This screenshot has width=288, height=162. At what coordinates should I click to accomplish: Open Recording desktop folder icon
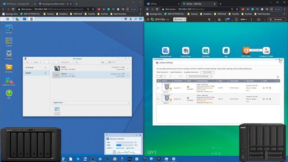(x=9, y=68)
